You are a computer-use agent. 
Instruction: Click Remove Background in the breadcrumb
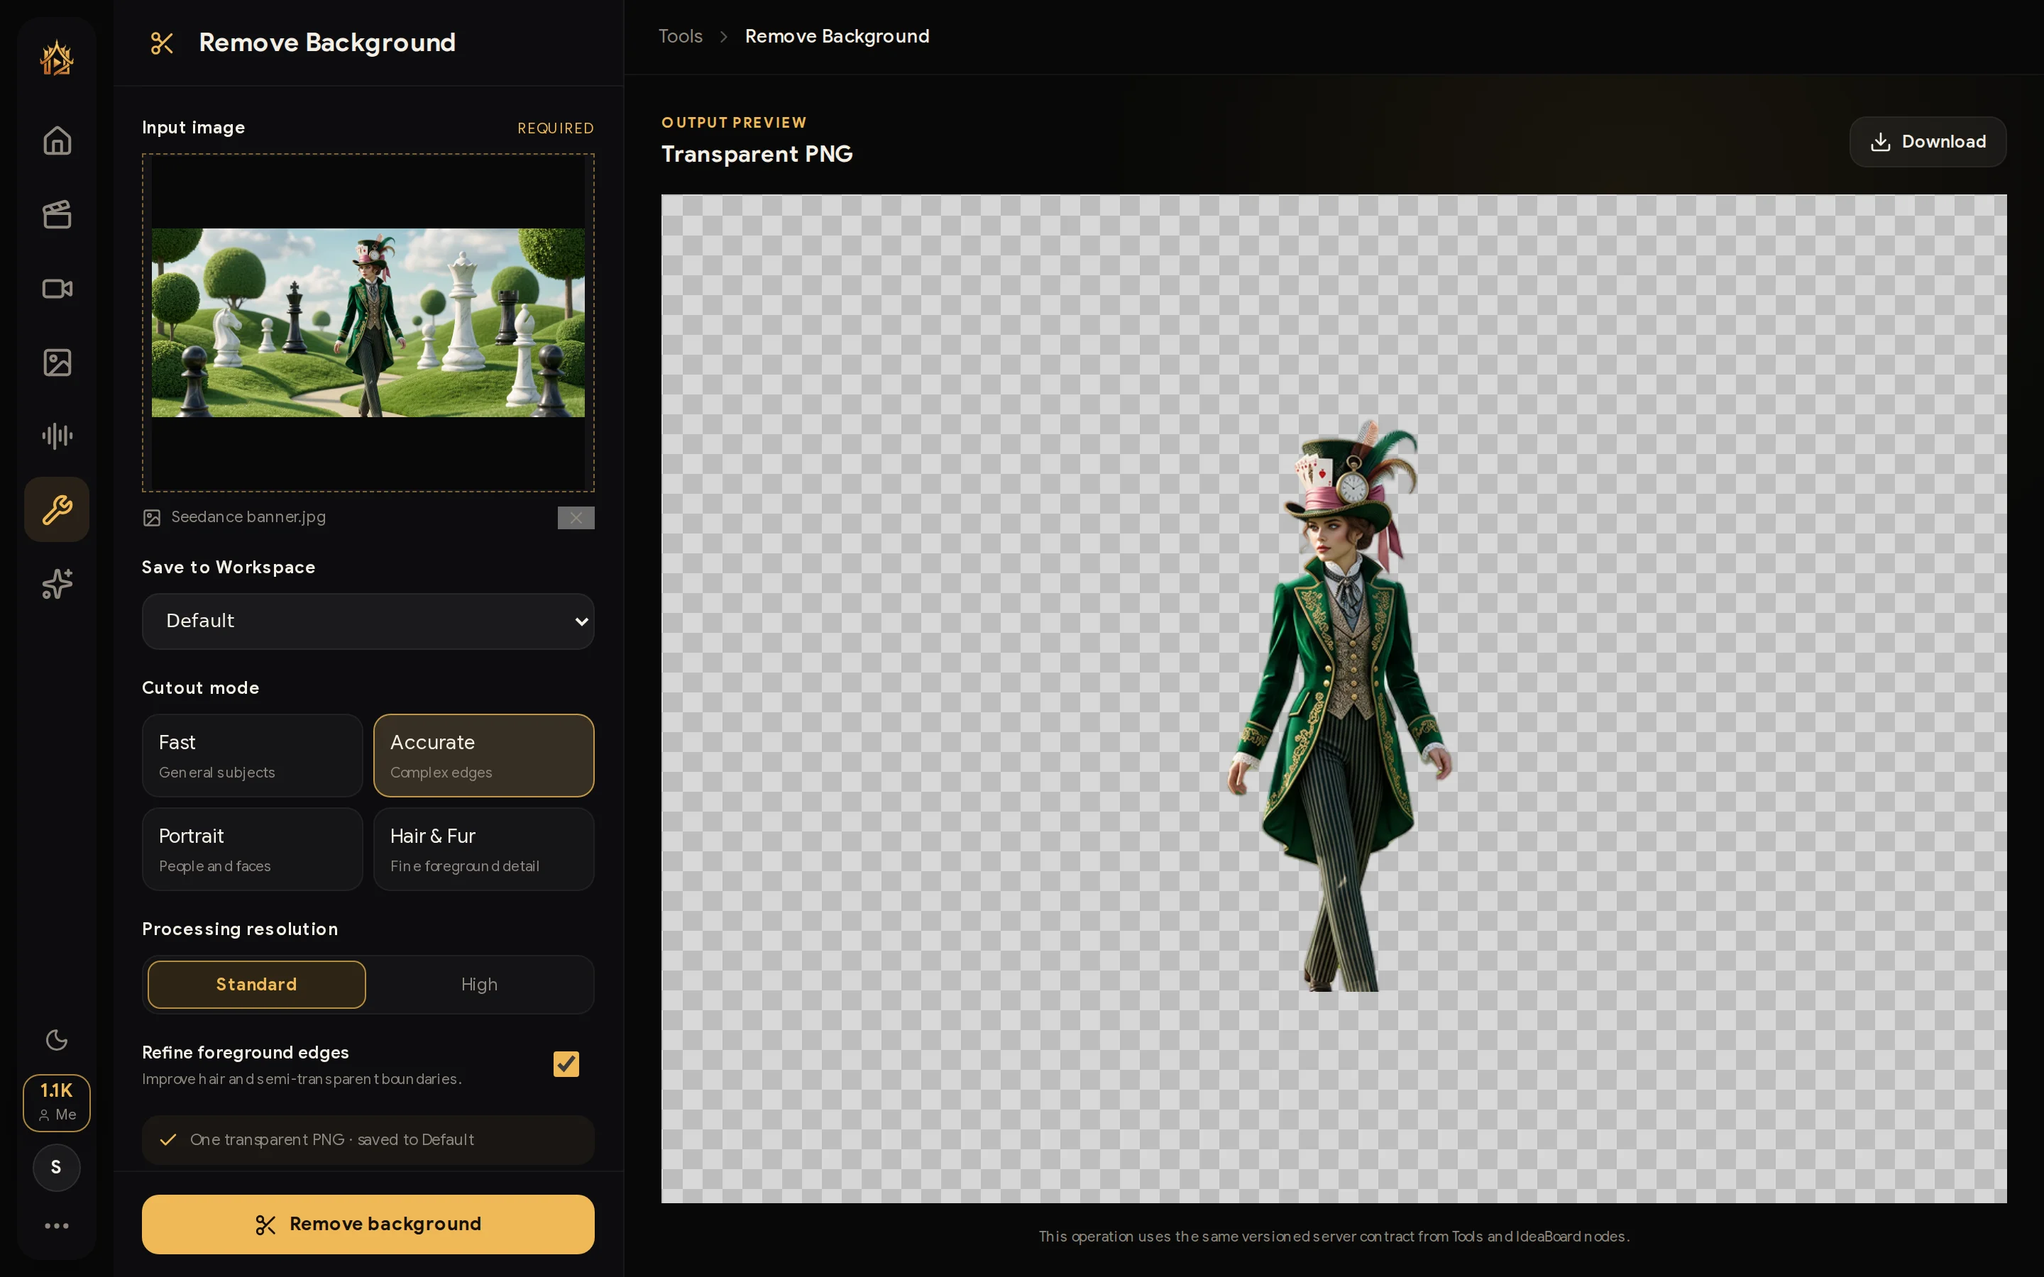click(837, 36)
